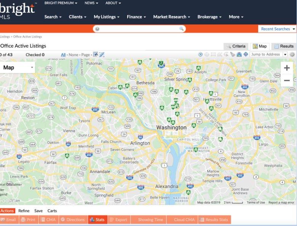
Task: Zoom out with the minus button
Action: 287,80
